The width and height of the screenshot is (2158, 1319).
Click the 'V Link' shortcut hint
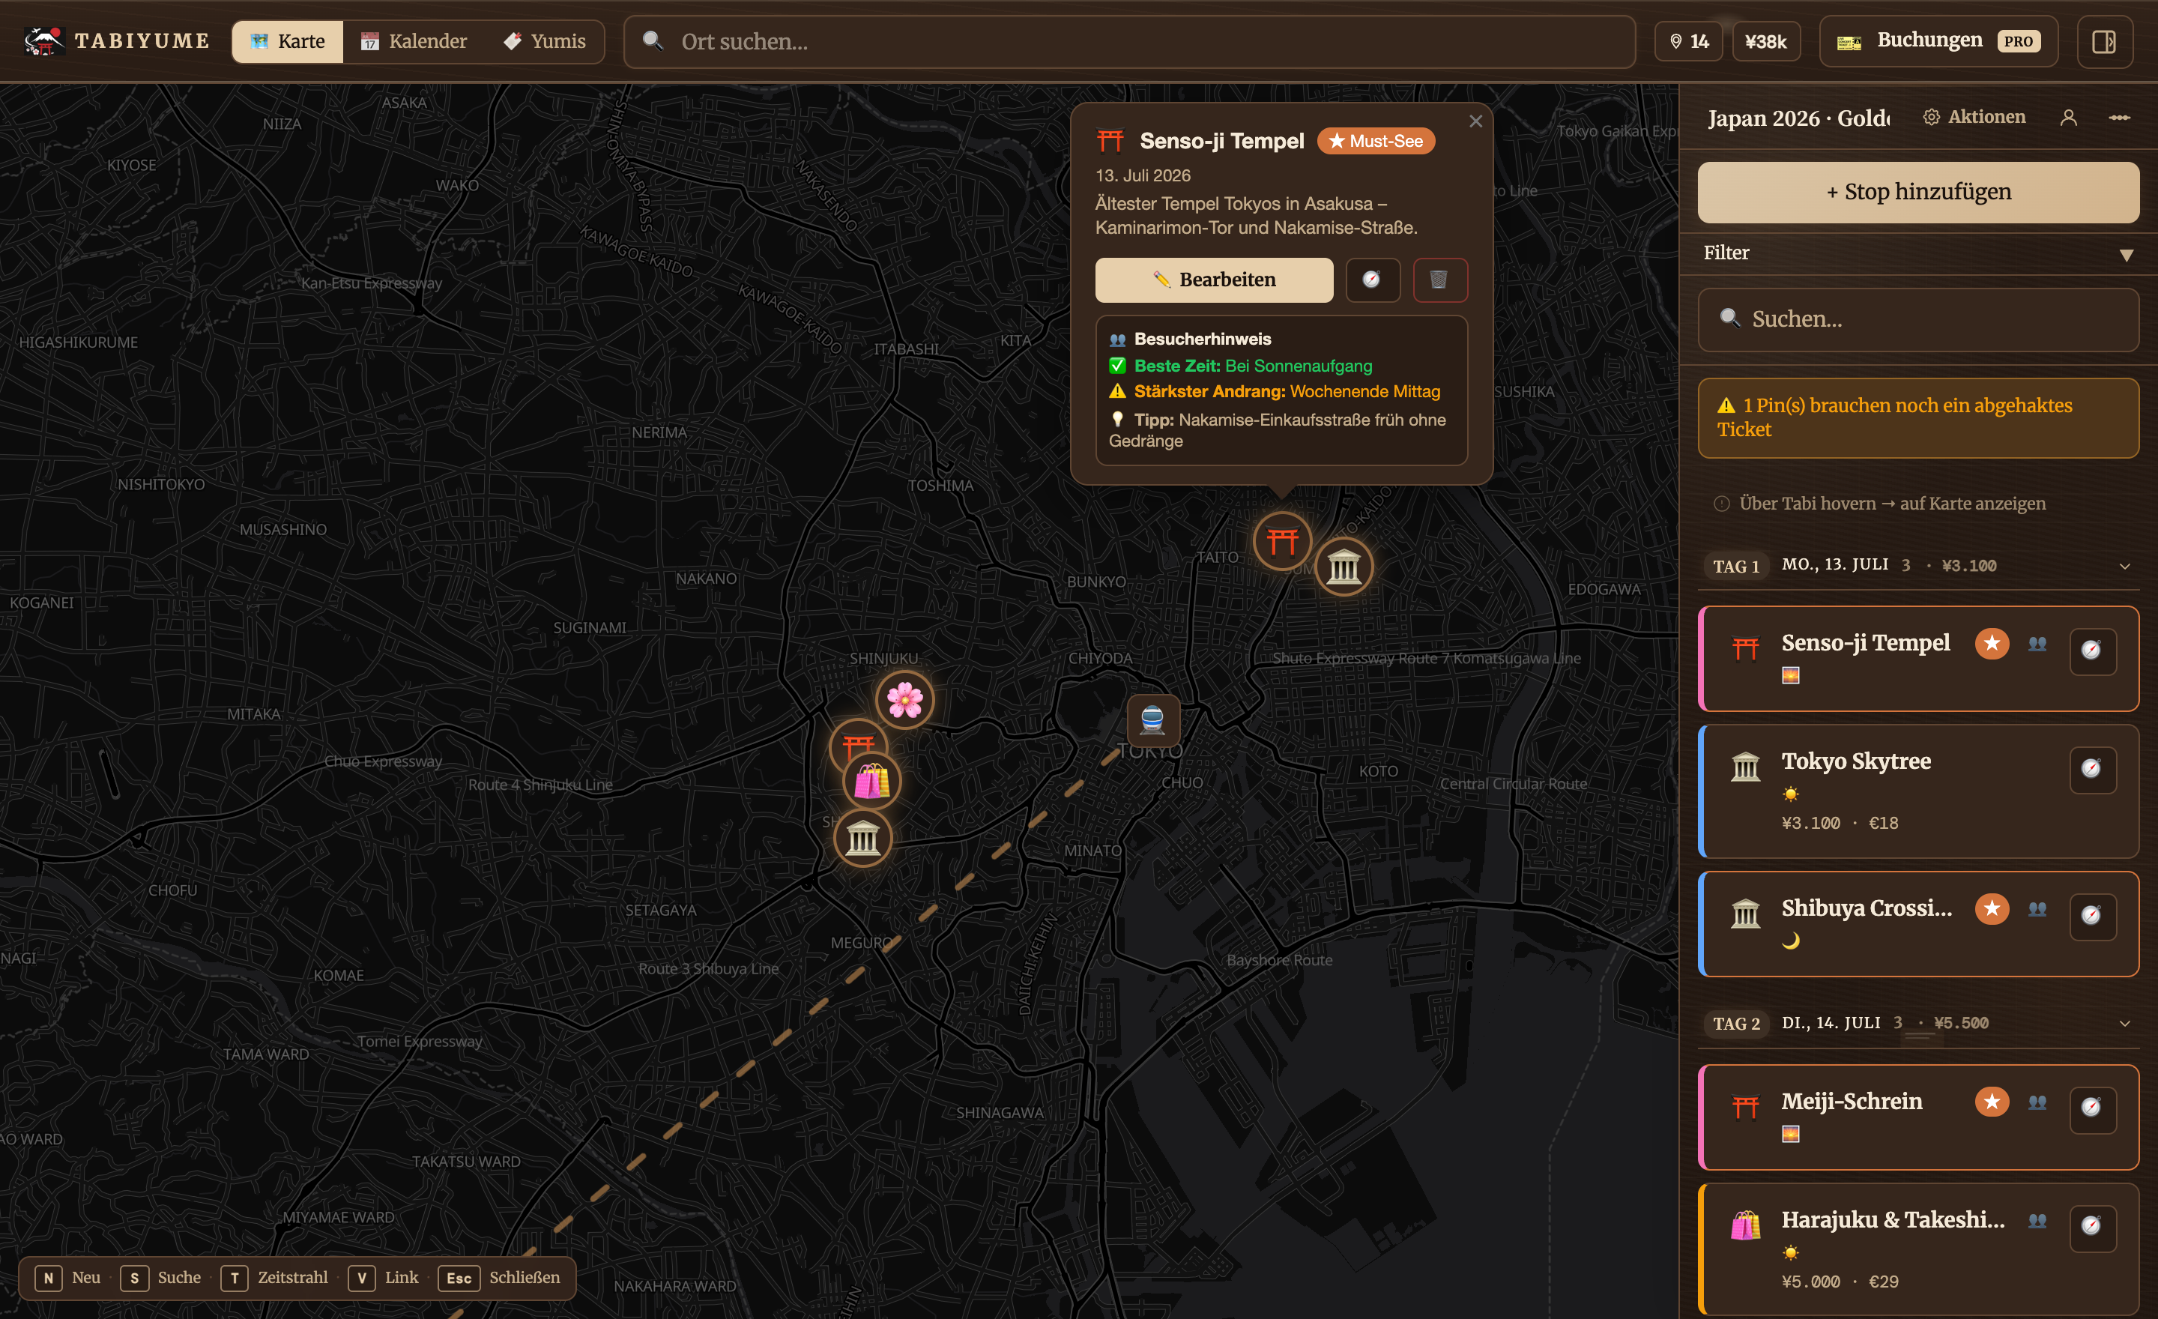tap(384, 1278)
